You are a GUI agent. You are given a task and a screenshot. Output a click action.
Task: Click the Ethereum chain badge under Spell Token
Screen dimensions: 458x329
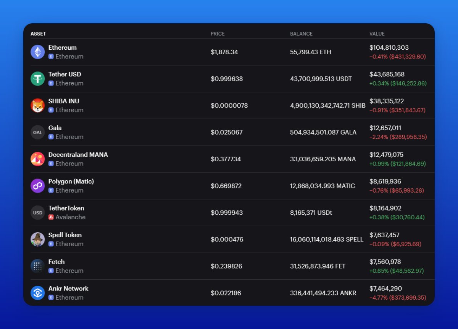pos(51,244)
